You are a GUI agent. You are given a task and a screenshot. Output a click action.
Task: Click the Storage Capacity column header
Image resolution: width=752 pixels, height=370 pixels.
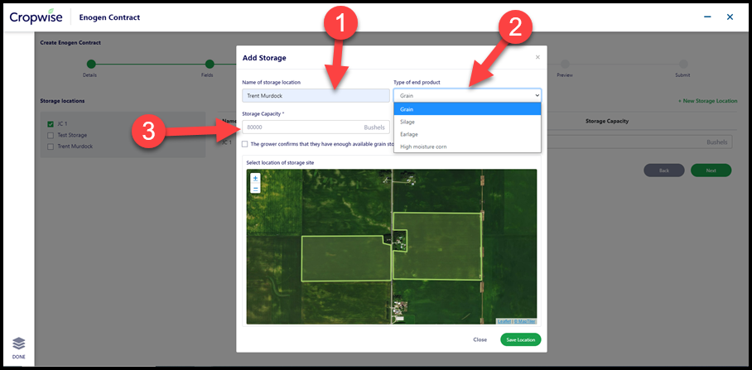pyautogui.click(x=607, y=121)
